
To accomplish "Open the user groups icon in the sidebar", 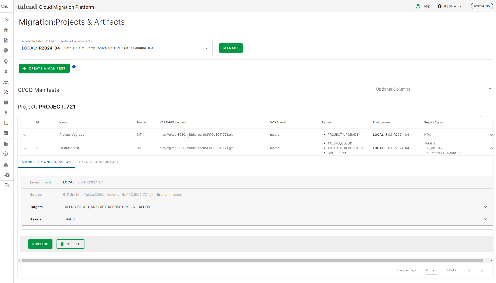I will click(6, 82).
